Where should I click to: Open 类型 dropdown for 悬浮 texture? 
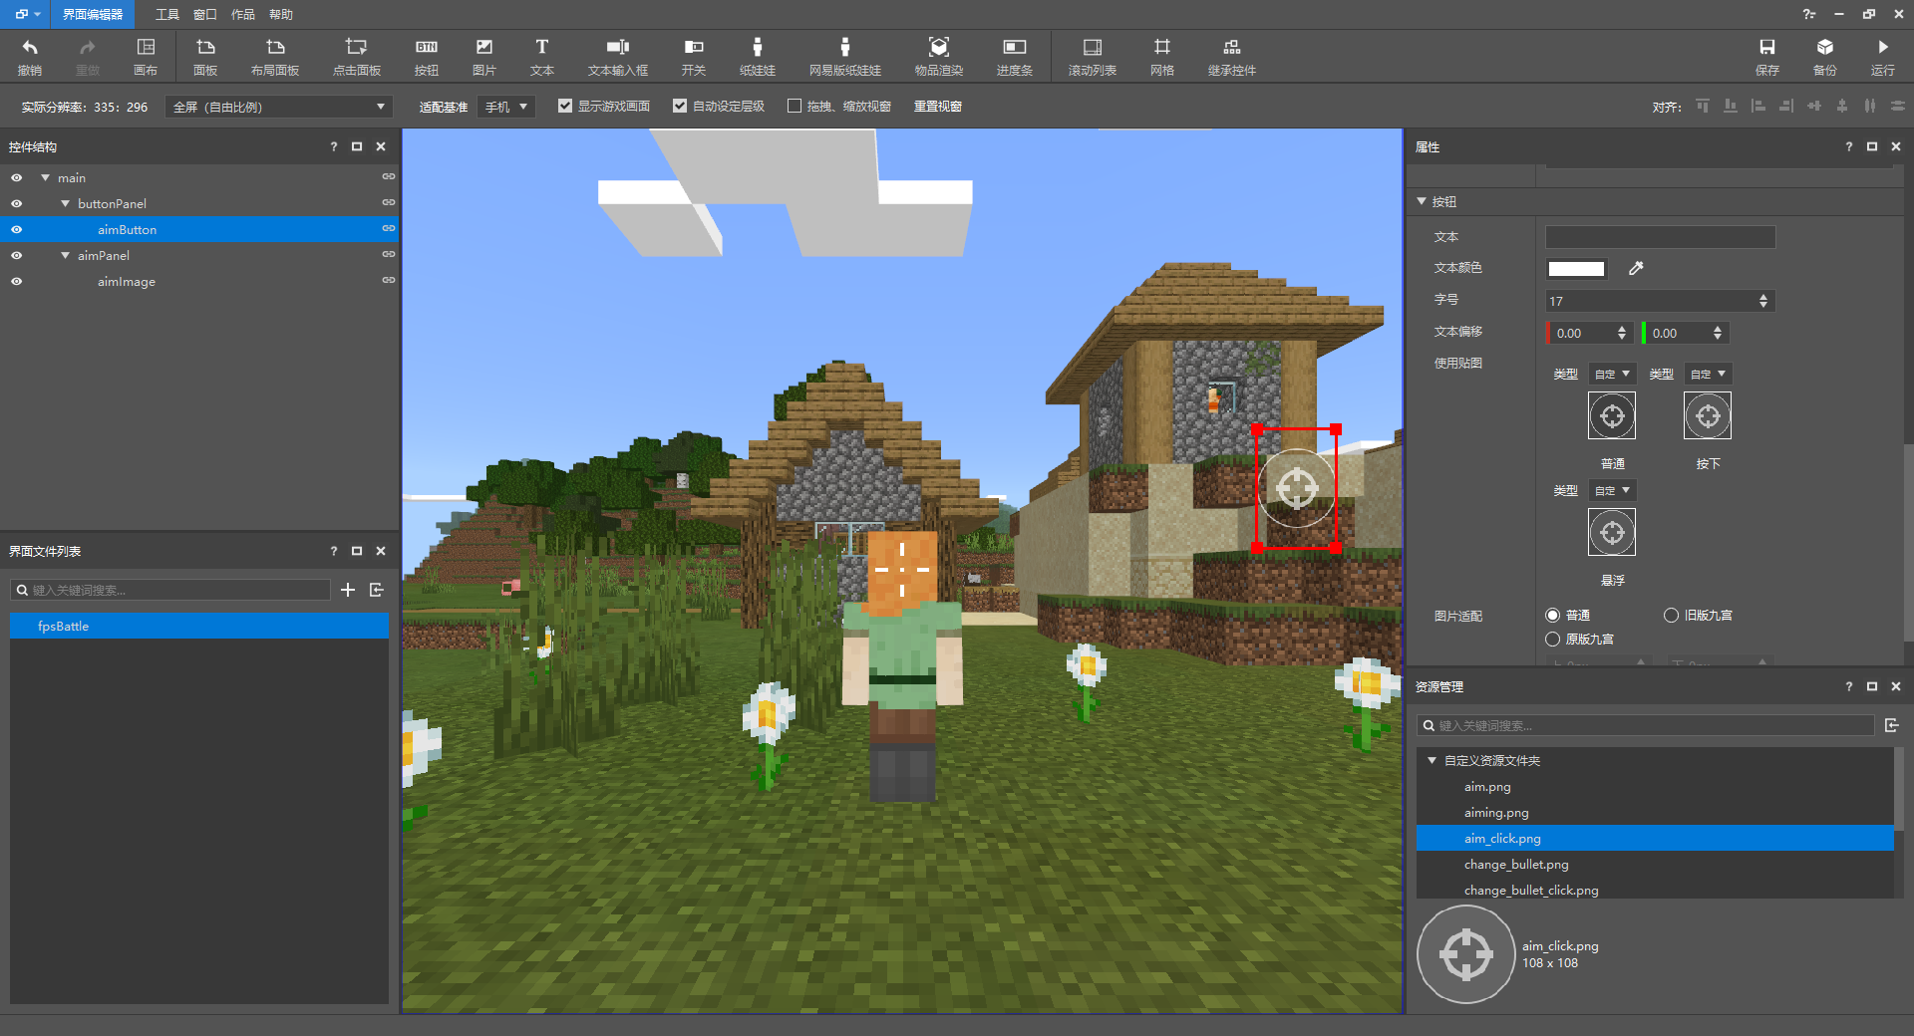1612,490
